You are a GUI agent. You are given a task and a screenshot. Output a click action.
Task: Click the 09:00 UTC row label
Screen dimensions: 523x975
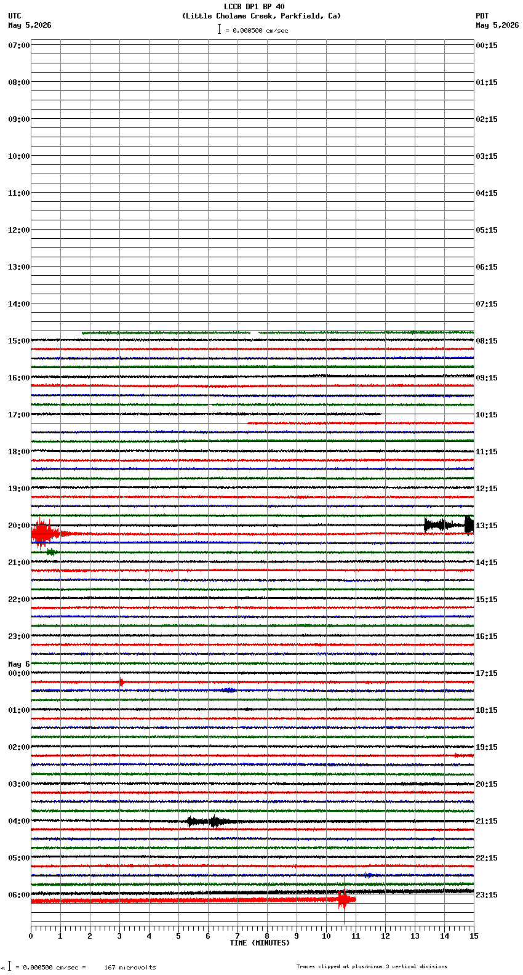19,119
